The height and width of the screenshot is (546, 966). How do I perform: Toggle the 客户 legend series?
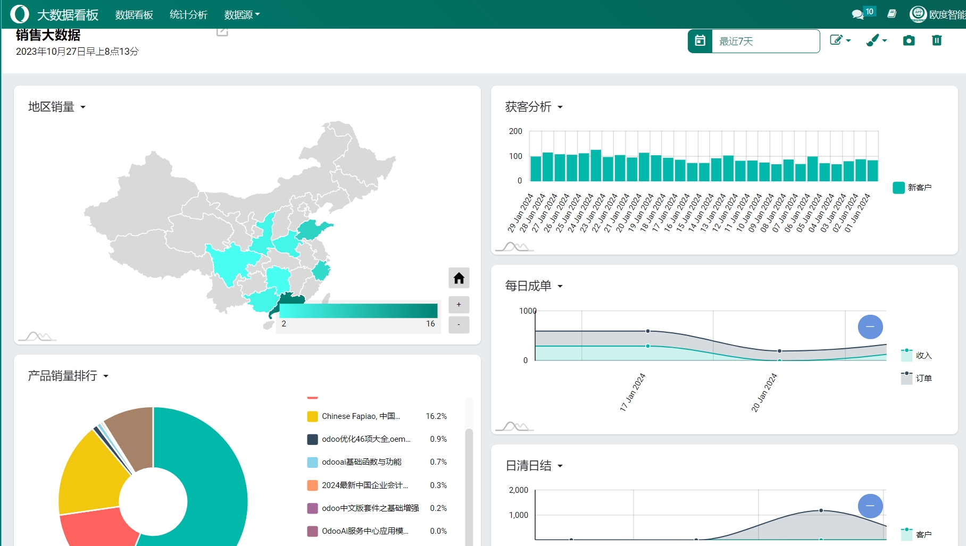(x=916, y=534)
